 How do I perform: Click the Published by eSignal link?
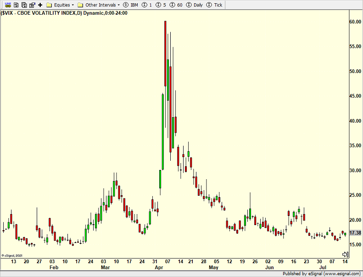point(321,274)
